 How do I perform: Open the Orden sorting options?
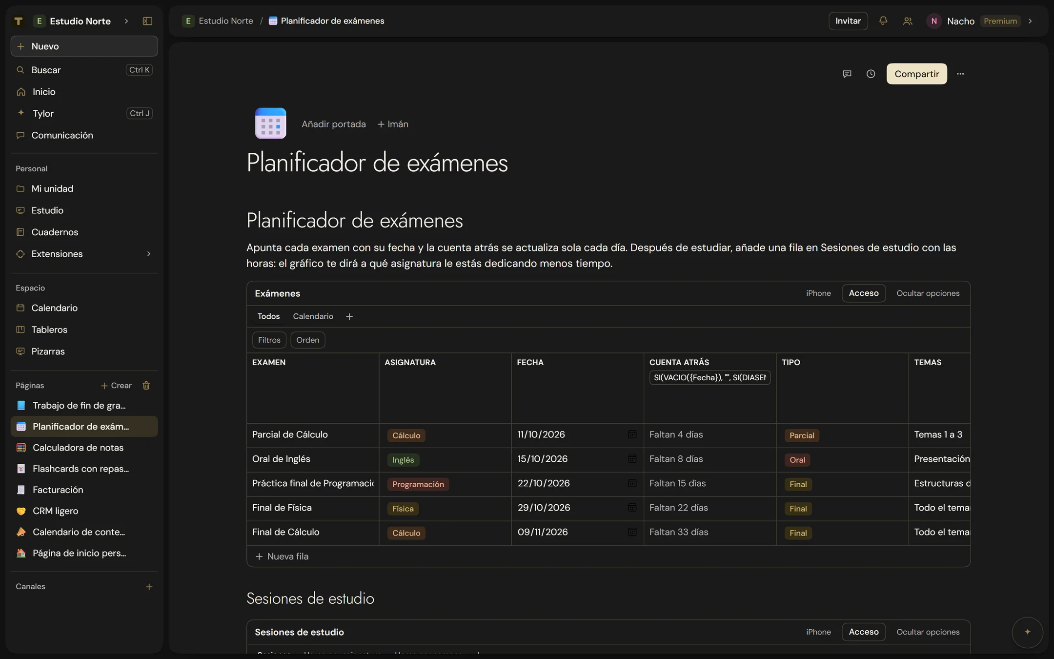[x=308, y=340]
